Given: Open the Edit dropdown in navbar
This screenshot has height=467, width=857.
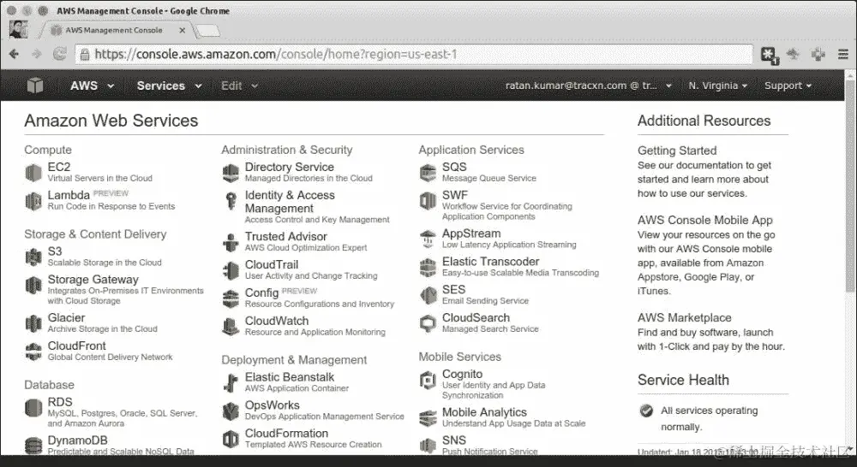Looking at the screenshot, I should coord(239,86).
